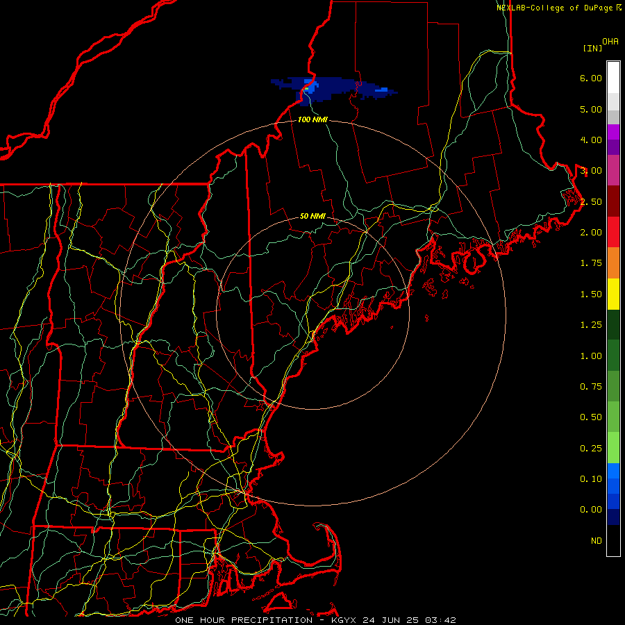Select the bright red legend swatch
Viewport: 625px width, 625px height.
613,232
